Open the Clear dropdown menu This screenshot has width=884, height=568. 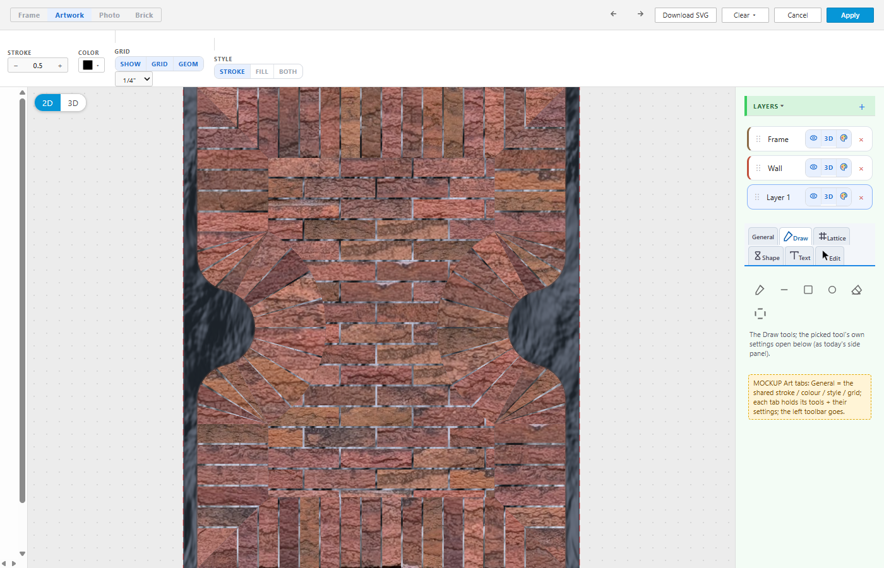click(x=745, y=15)
